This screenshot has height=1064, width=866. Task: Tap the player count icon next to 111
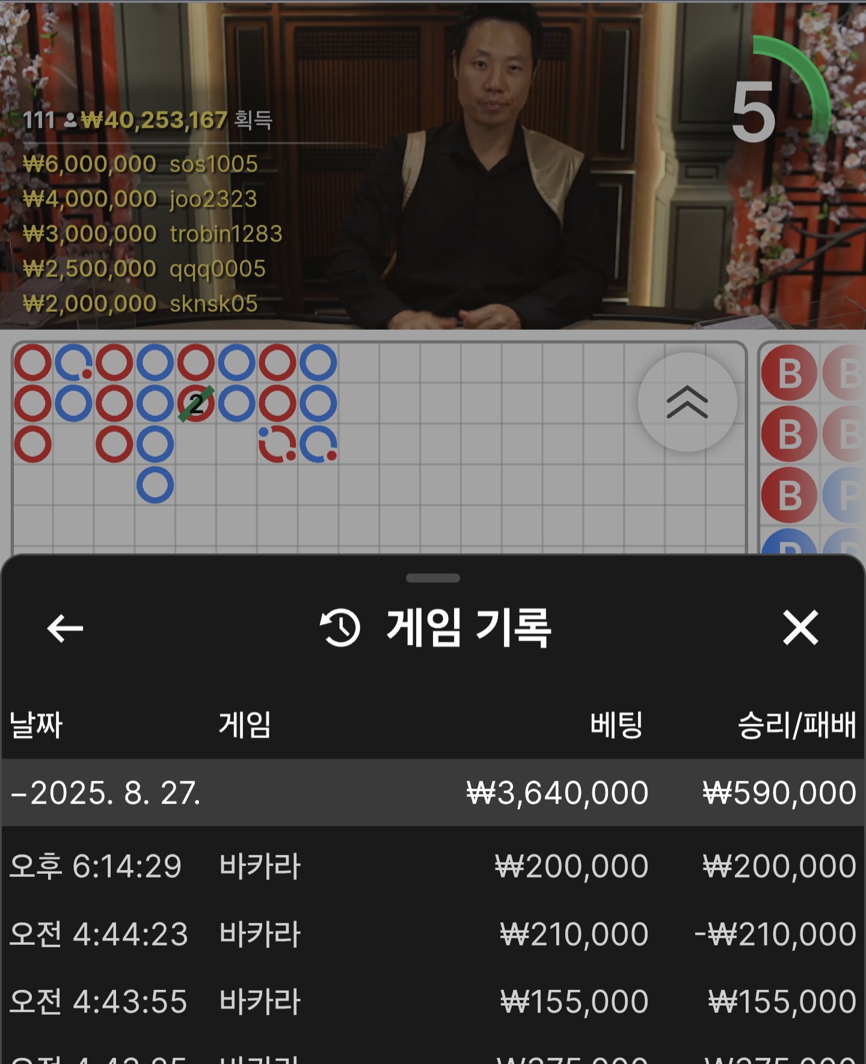(70, 120)
